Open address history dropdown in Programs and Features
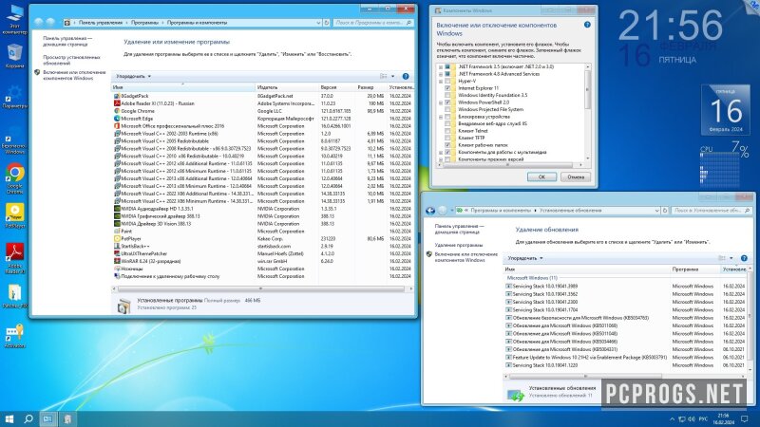The image size is (760, 427). (318, 22)
